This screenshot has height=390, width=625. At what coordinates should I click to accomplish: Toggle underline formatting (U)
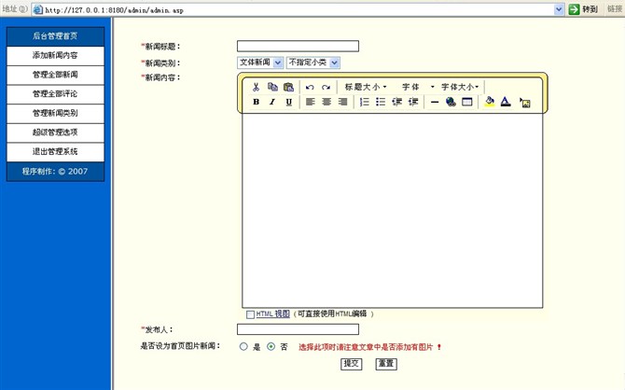click(x=289, y=102)
